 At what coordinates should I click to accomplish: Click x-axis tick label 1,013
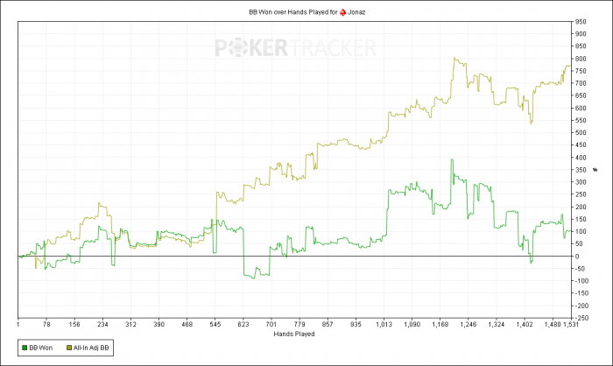(384, 324)
